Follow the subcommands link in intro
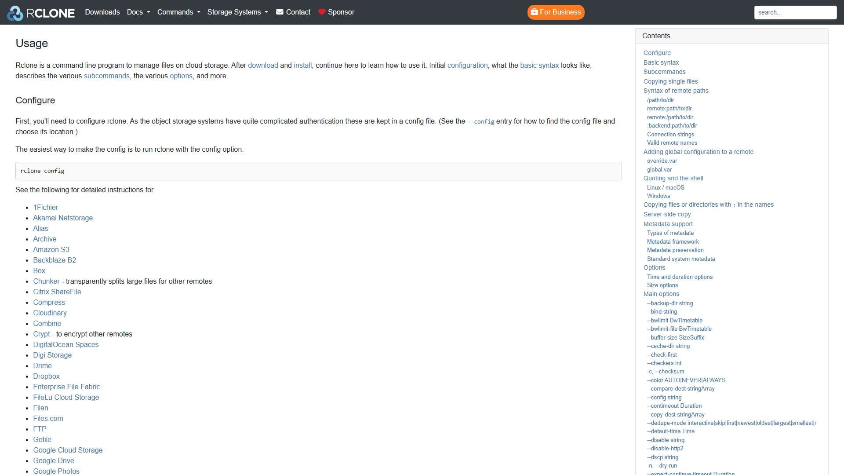The height and width of the screenshot is (475, 844). coord(107,76)
